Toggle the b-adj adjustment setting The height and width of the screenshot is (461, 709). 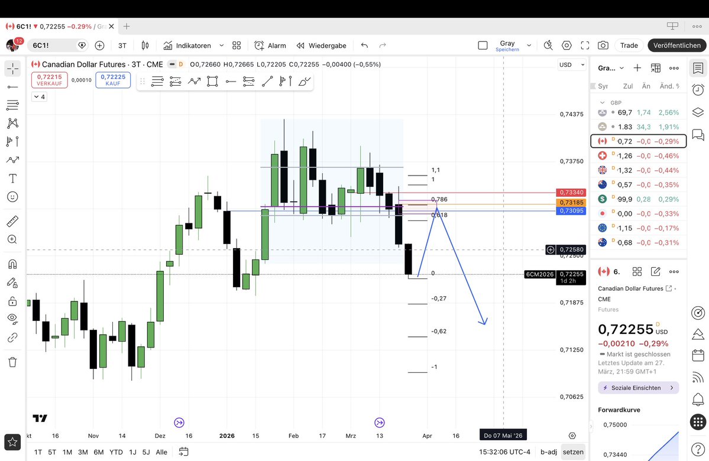[549, 452]
